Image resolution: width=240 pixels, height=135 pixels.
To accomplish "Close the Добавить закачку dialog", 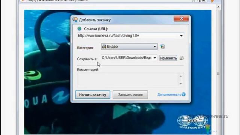I will click(x=181, y=18).
